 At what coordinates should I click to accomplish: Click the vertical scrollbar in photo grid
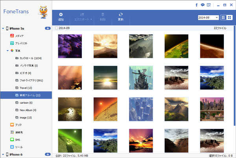(234, 79)
